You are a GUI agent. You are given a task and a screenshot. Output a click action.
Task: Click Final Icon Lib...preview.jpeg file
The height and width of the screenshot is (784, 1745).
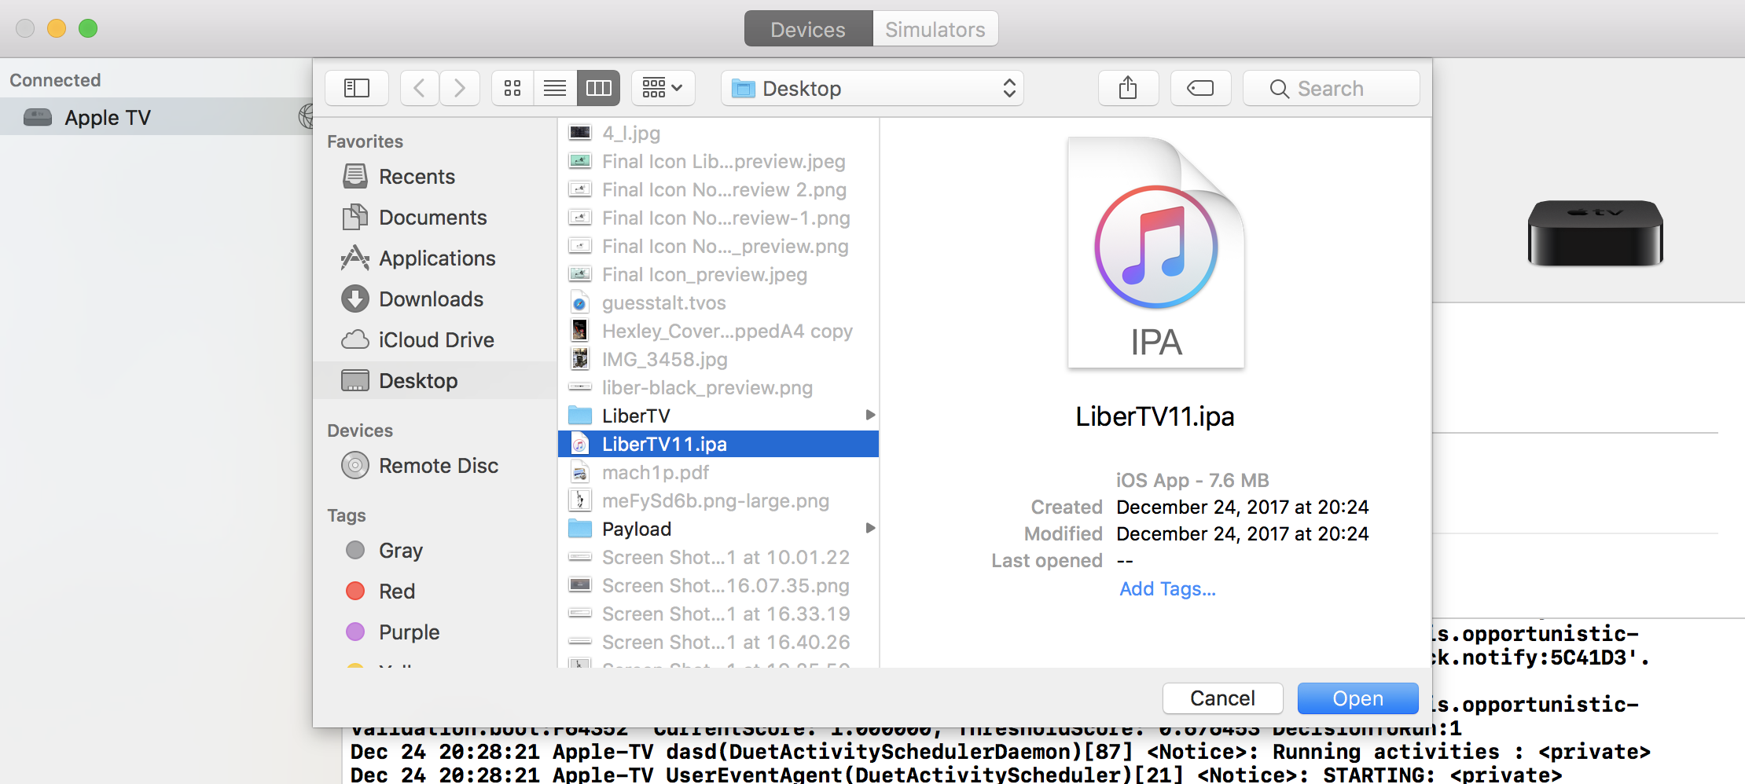718,161
